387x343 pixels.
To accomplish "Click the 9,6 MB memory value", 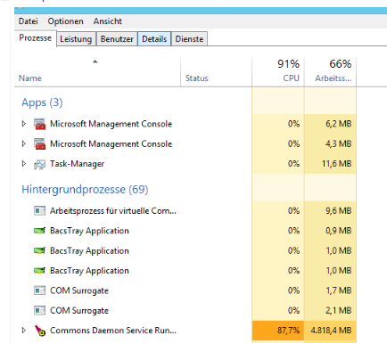I will click(339, 211).
